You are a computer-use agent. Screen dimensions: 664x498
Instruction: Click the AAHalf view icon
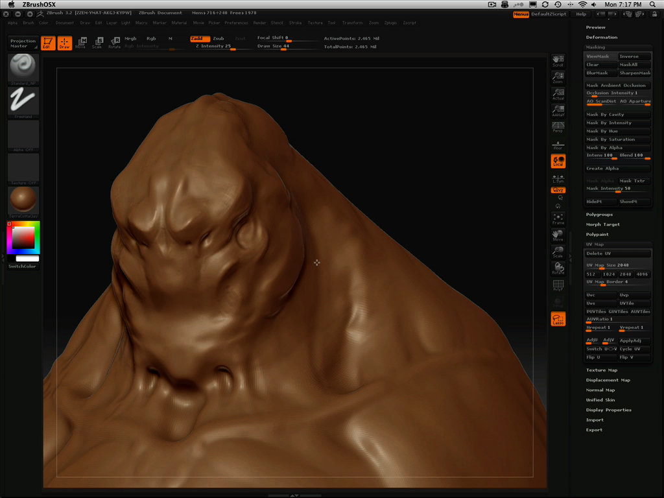[x=558, y=110]
